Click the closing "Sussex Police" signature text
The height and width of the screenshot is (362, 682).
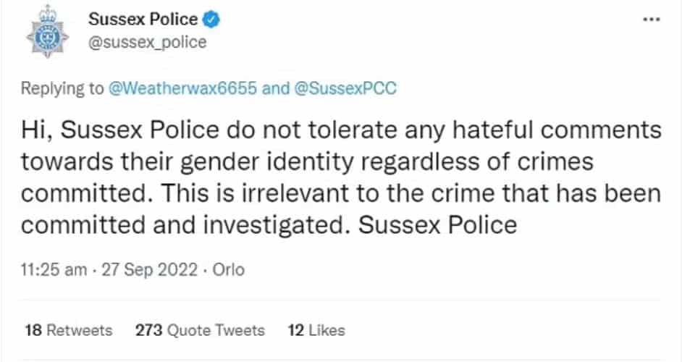point(438,225)
